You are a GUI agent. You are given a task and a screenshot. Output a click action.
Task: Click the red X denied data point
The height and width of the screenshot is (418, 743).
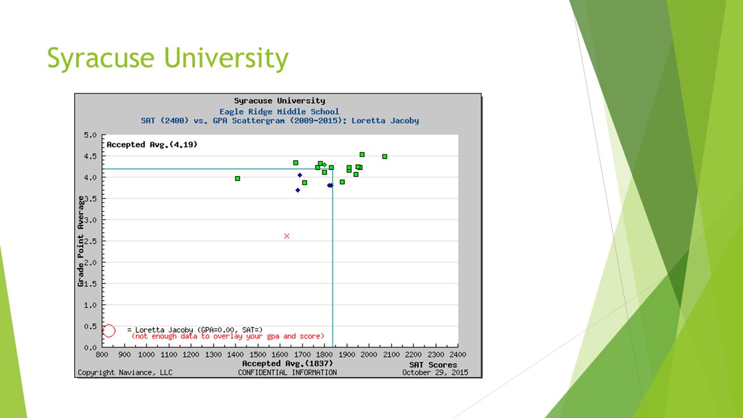point(287,236)
